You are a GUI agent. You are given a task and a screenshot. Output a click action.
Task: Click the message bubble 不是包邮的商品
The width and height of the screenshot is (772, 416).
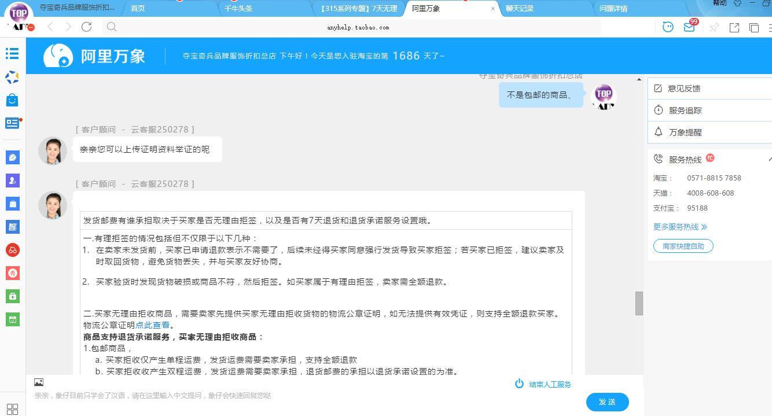(541, 95)
